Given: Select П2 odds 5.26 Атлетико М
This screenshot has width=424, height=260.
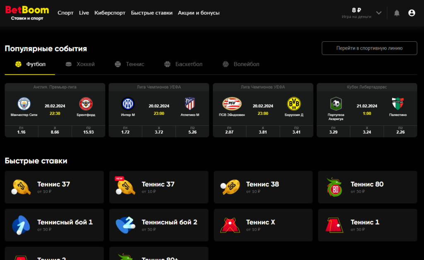Looking at the screenshot, I should click(192, 131).
